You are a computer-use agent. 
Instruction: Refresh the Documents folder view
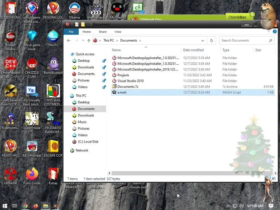tap(211, 40)
